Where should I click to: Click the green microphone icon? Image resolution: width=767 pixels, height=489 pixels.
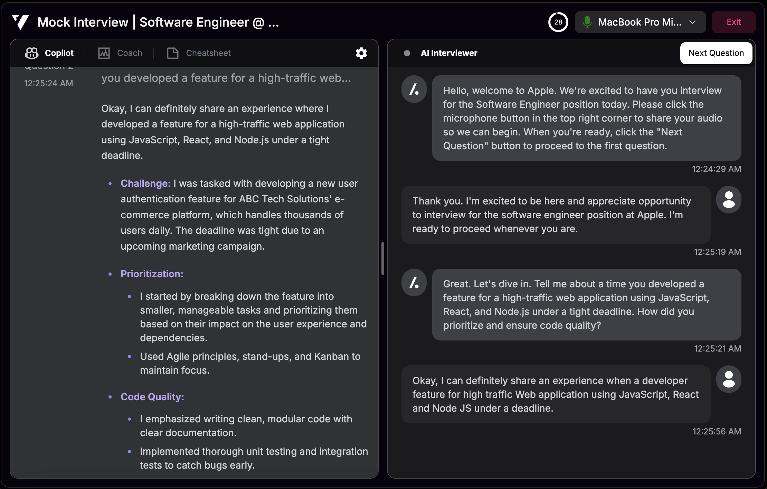tap(587, 22)
